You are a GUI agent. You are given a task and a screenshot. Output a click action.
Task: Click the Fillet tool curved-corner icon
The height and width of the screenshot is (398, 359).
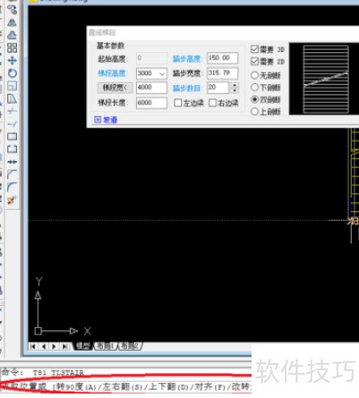coord(12,187)
